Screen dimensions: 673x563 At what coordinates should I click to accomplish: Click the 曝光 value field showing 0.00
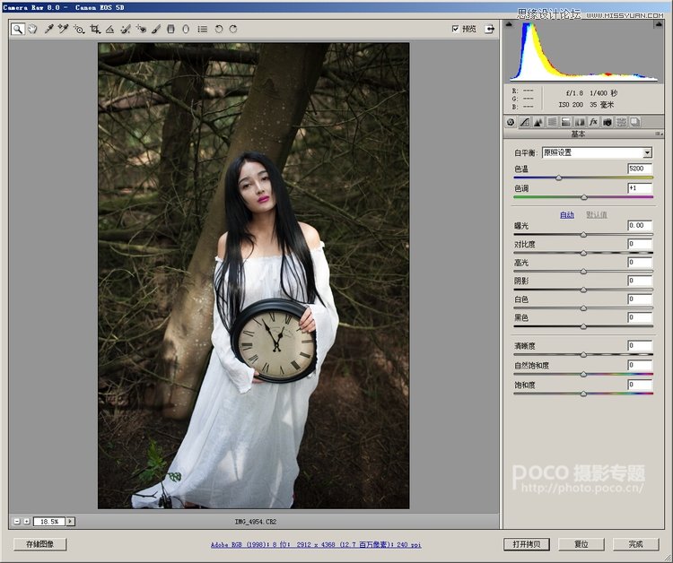click(x=640, y=225)
